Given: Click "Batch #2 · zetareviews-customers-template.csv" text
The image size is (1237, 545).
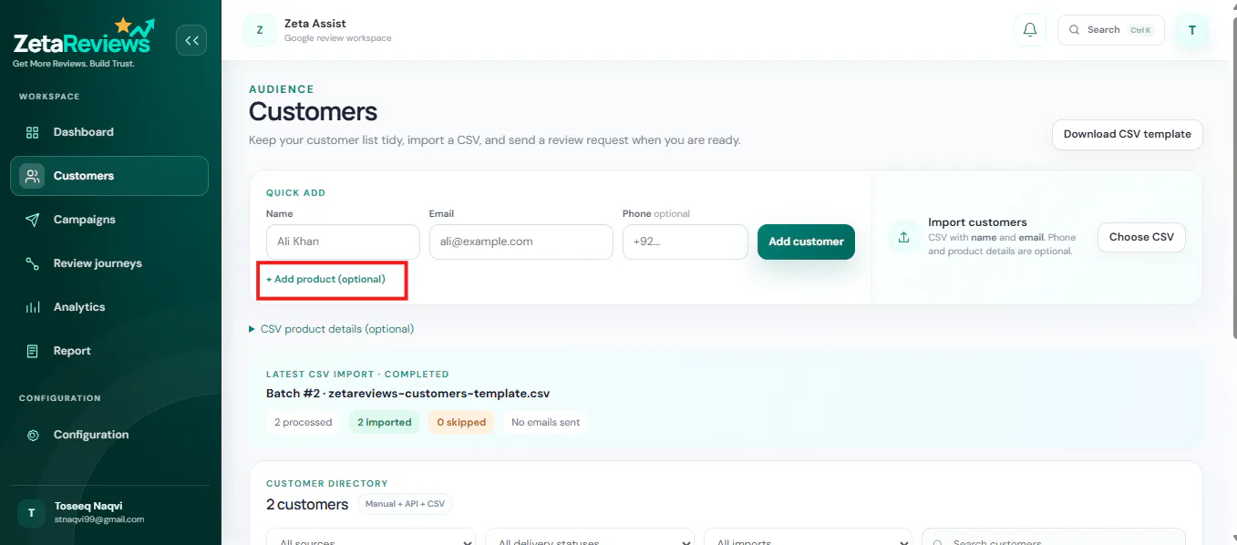Looking at the screenshot, I should 407,394.
